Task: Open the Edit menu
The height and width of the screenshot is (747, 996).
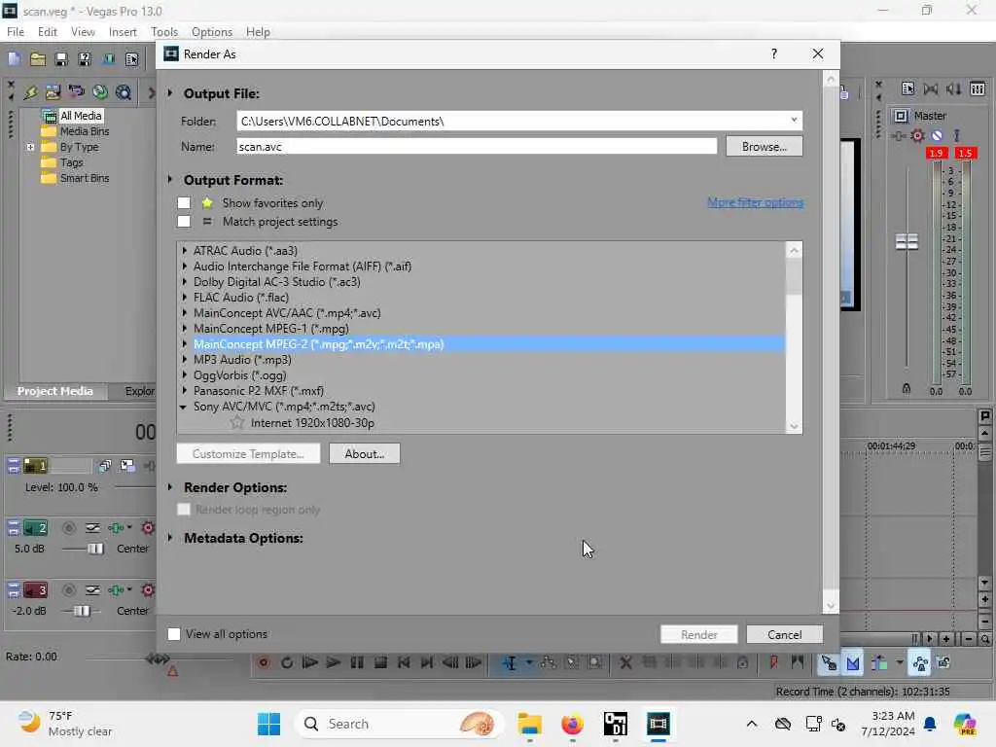Action: (47, 32)
